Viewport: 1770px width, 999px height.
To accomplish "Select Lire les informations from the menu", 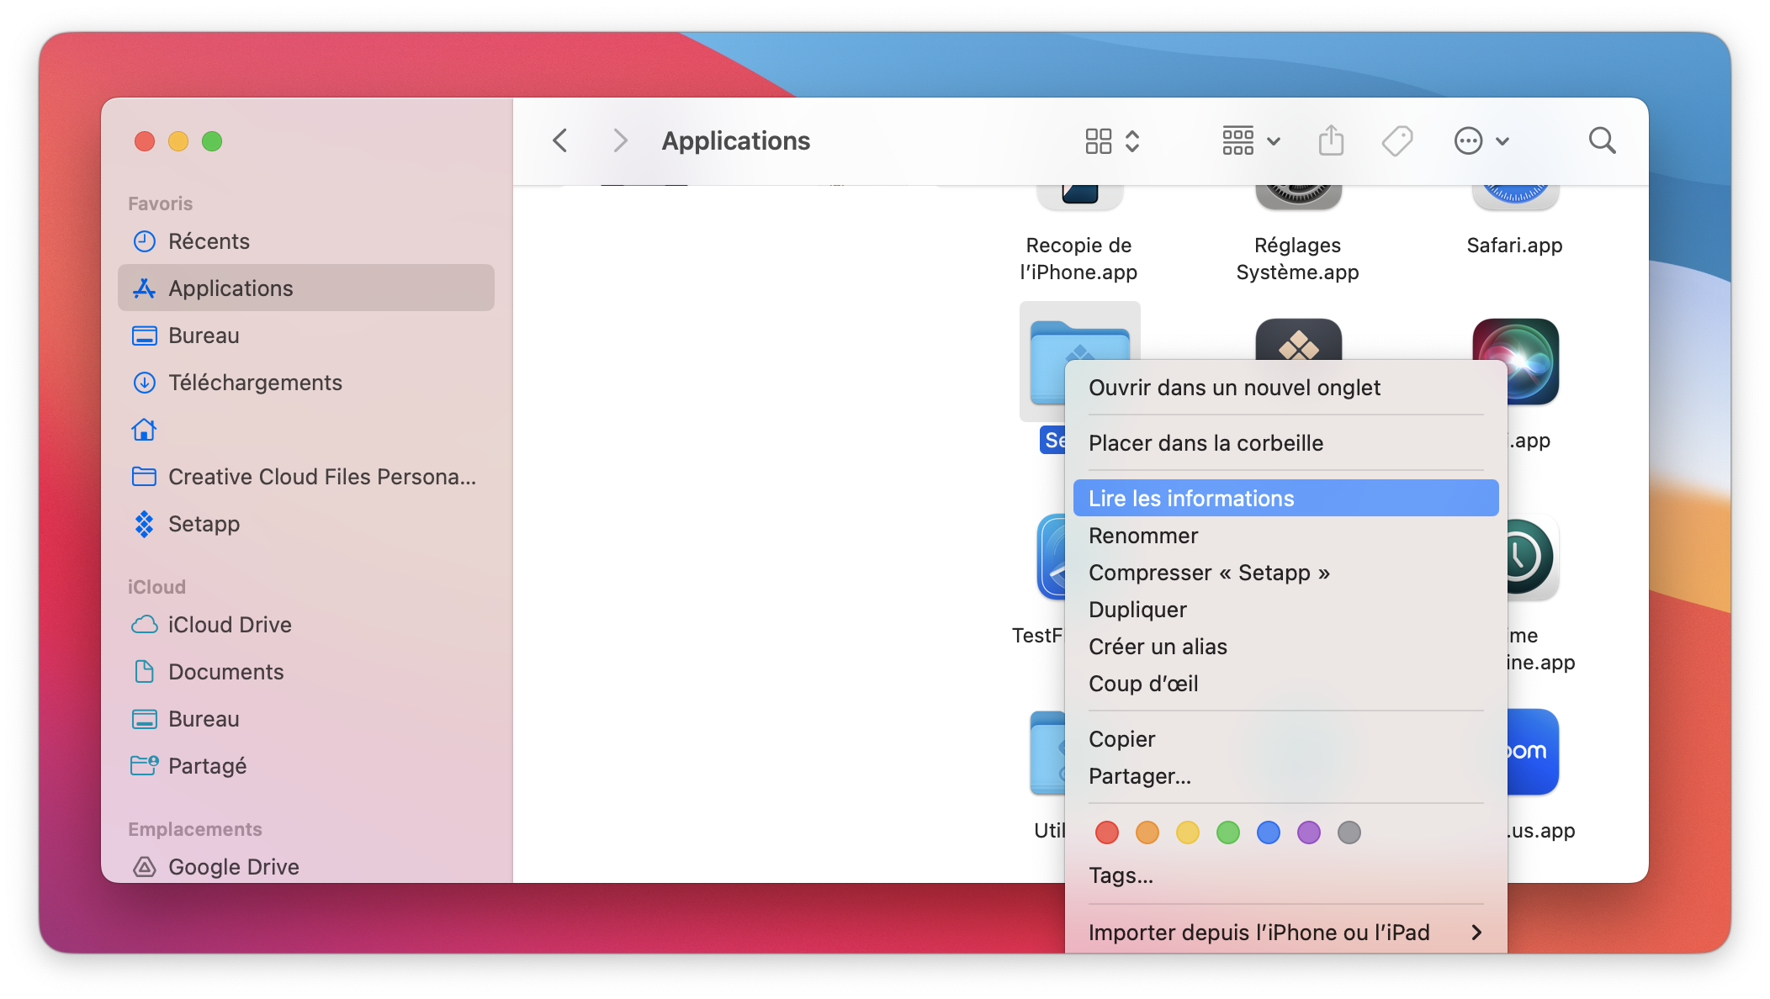I will coord(1191,498).
